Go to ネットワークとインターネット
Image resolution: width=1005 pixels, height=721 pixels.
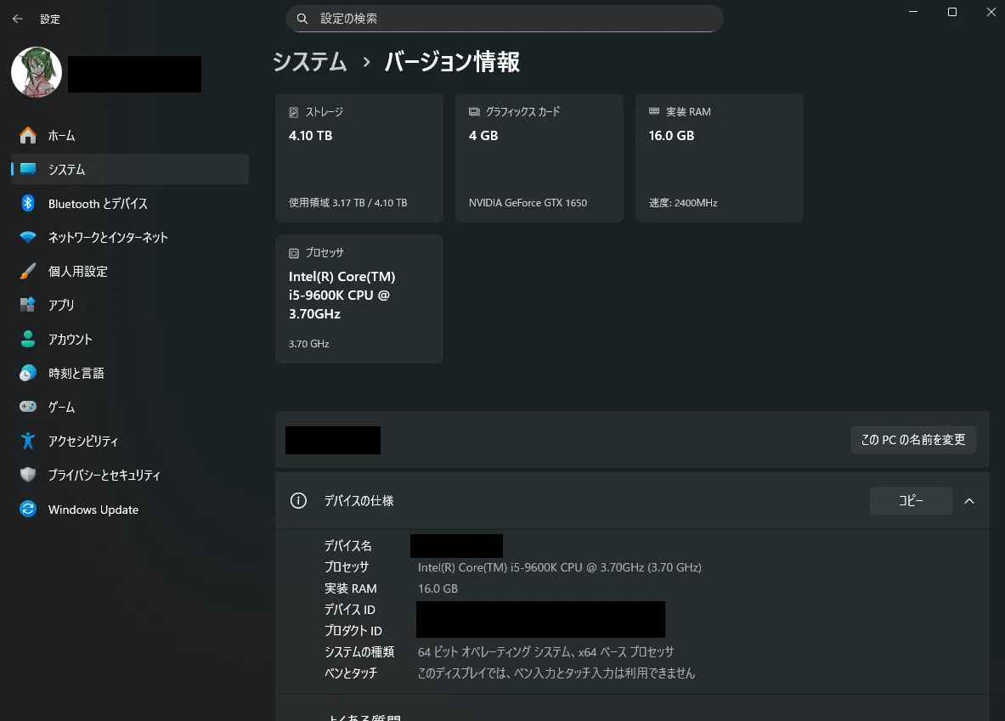click(129, 237)
